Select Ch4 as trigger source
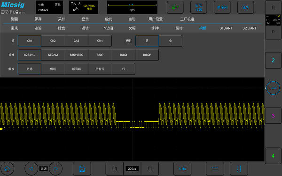The image size is (282, 176). tap(100, 41)
